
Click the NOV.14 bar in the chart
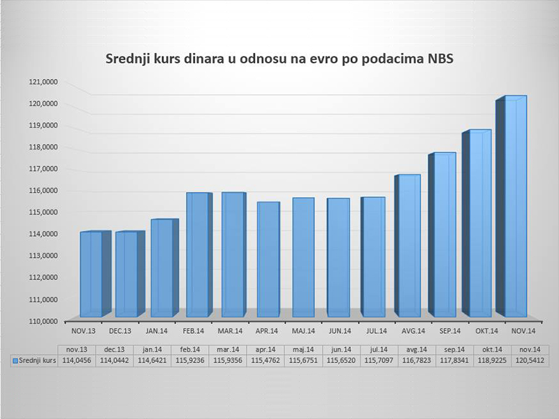[511, 206]
